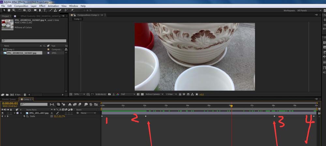Click the Scale property stopwatch icon

click(x=24, y=116)
